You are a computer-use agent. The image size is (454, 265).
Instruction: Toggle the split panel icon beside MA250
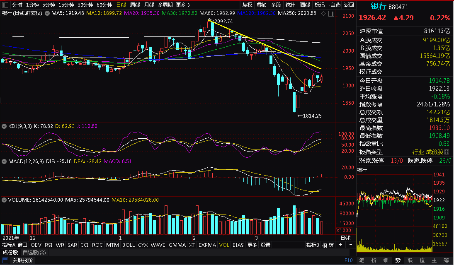click(x=332, y=13)
